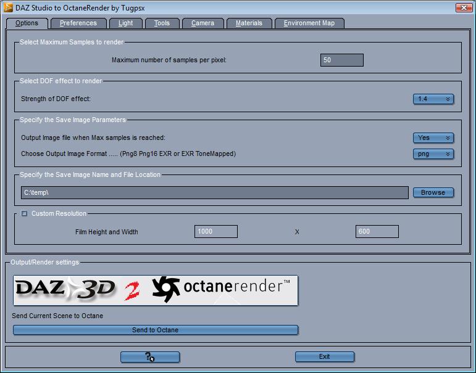
Task: Switch to the Preferences tab
Action: (x=78, y=23)
